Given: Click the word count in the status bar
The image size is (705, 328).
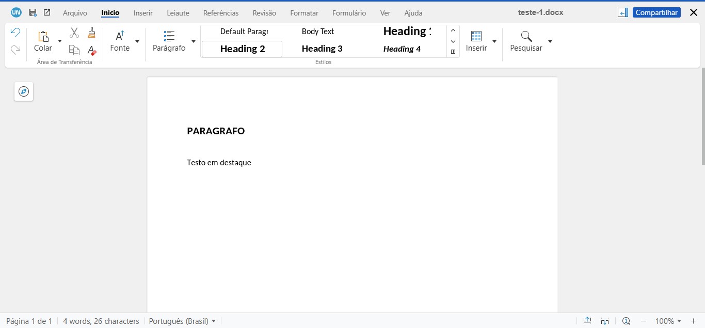Looking at the screenshot, I should (x=101, y=321).
